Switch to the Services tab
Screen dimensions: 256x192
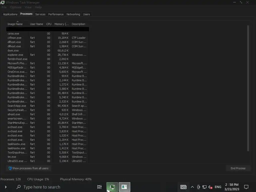(x=40, y=14)
